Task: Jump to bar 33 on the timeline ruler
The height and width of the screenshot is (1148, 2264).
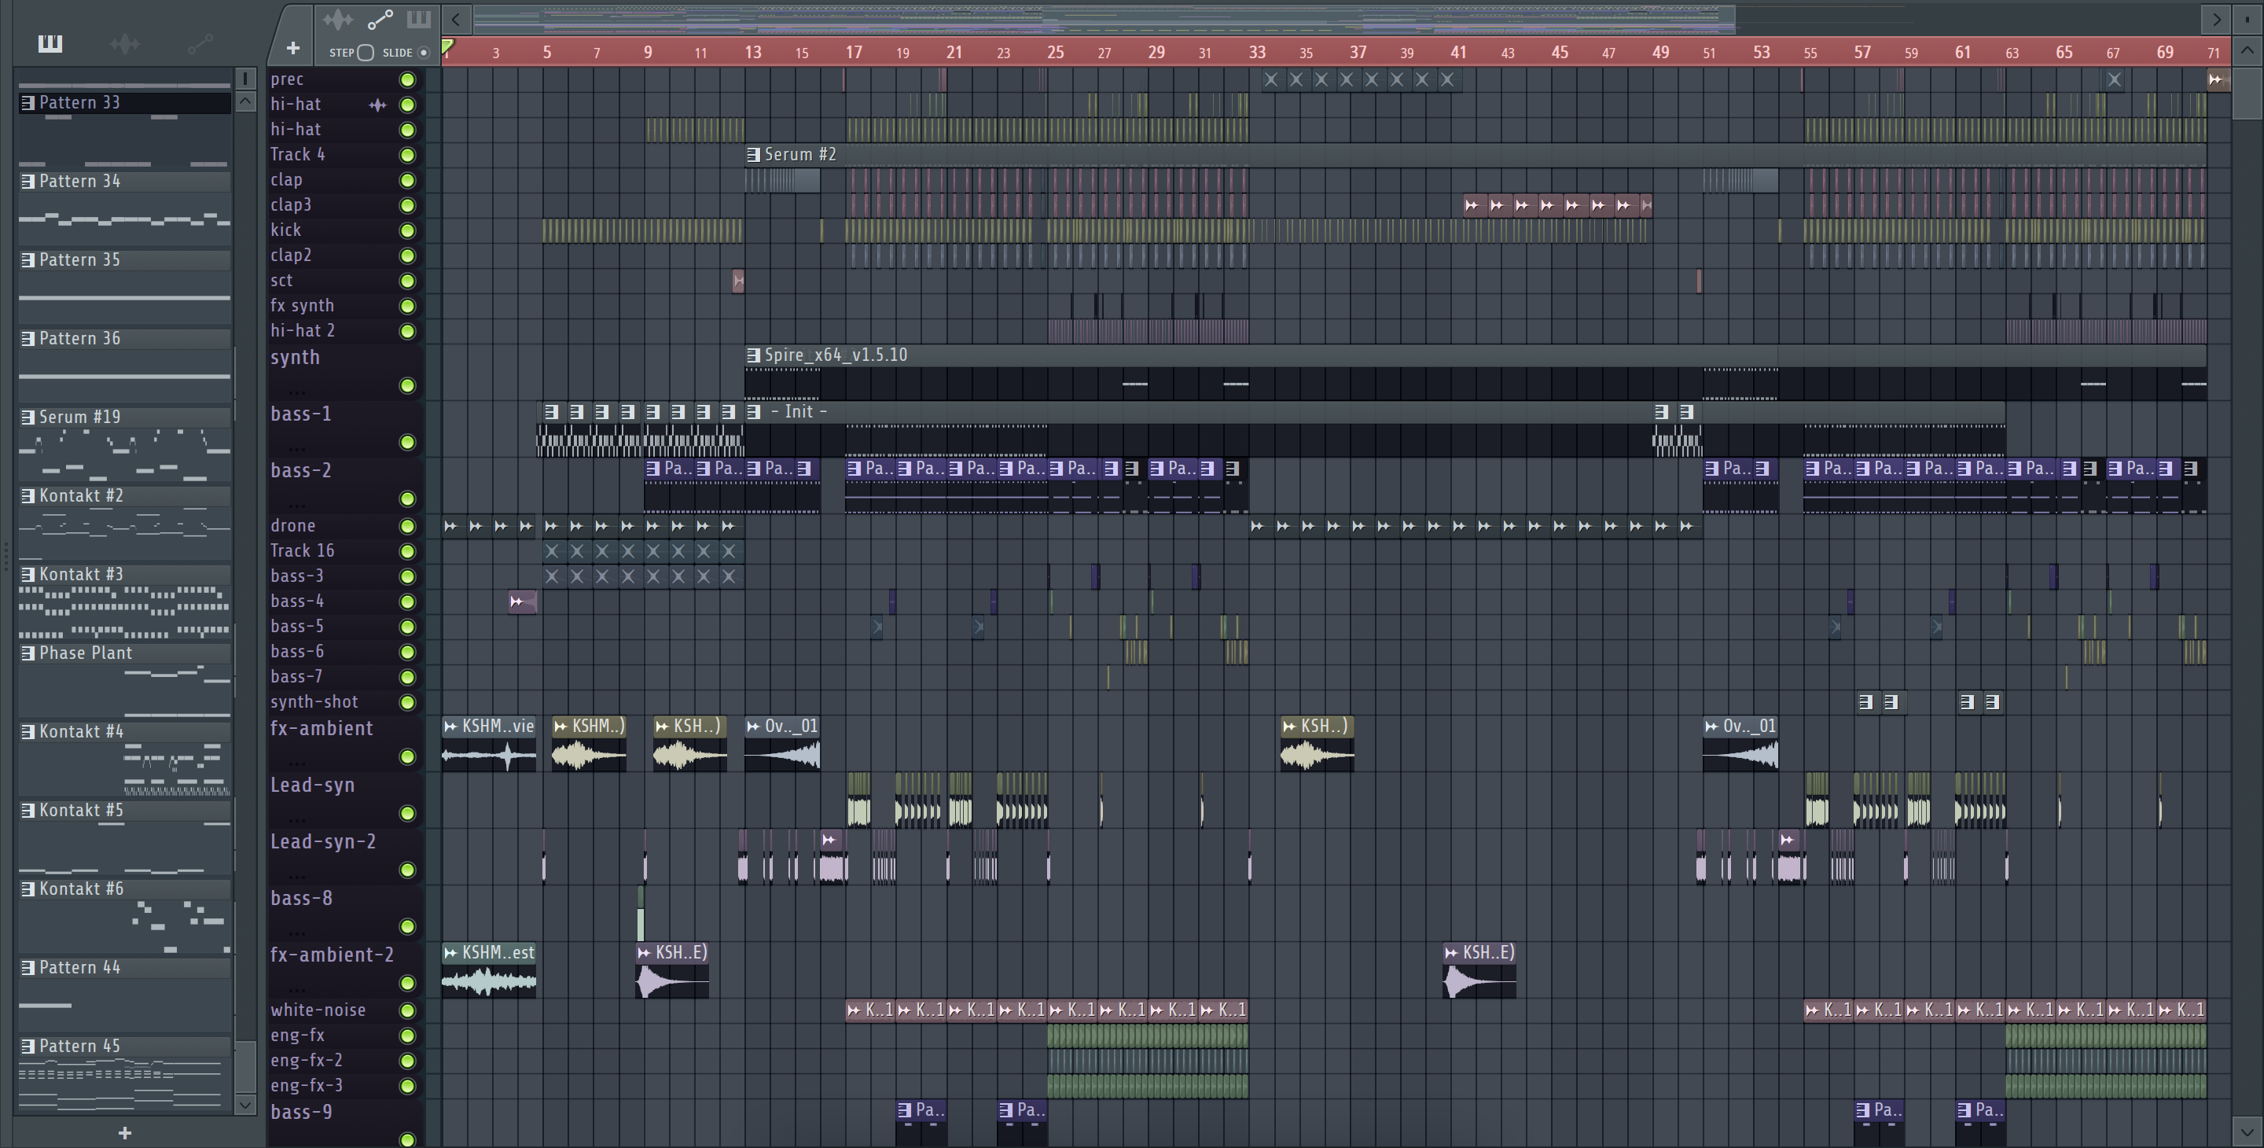Action: coord(1258,53)
